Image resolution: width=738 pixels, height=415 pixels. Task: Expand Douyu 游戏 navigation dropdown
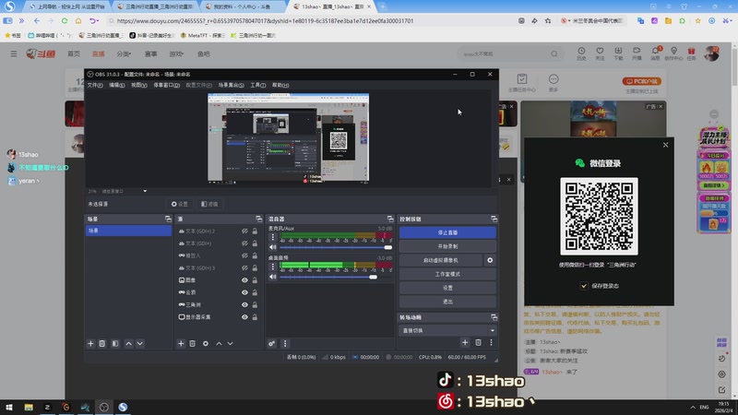[x=176, y=53]
